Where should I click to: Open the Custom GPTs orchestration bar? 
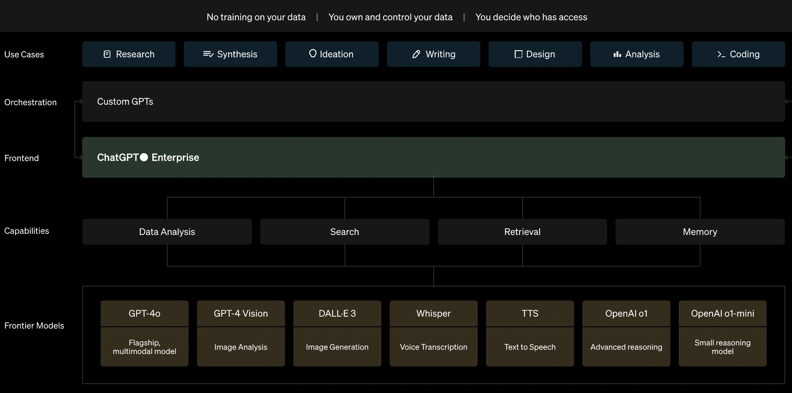coord(434,101)
